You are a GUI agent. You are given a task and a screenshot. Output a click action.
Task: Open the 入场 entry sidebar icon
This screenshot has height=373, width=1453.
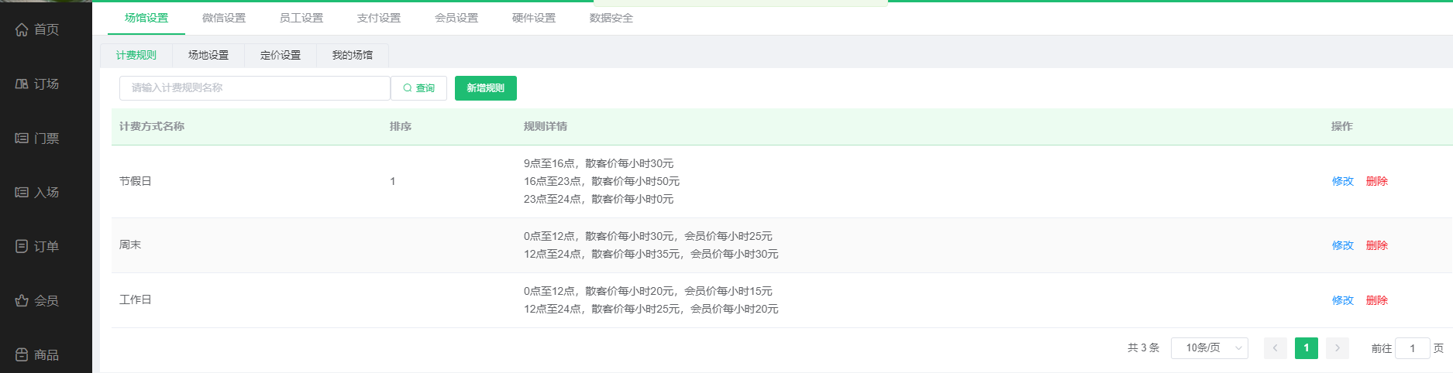pyautogui.click(x=22, y=192)
